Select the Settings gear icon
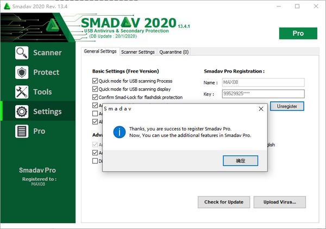326x229 pixels. (22, 112)
